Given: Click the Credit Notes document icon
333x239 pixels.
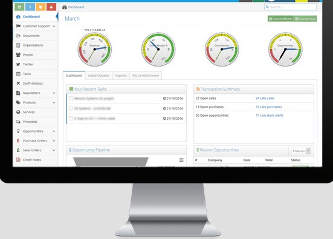Looking at the screenshot, I should [18, 160].
